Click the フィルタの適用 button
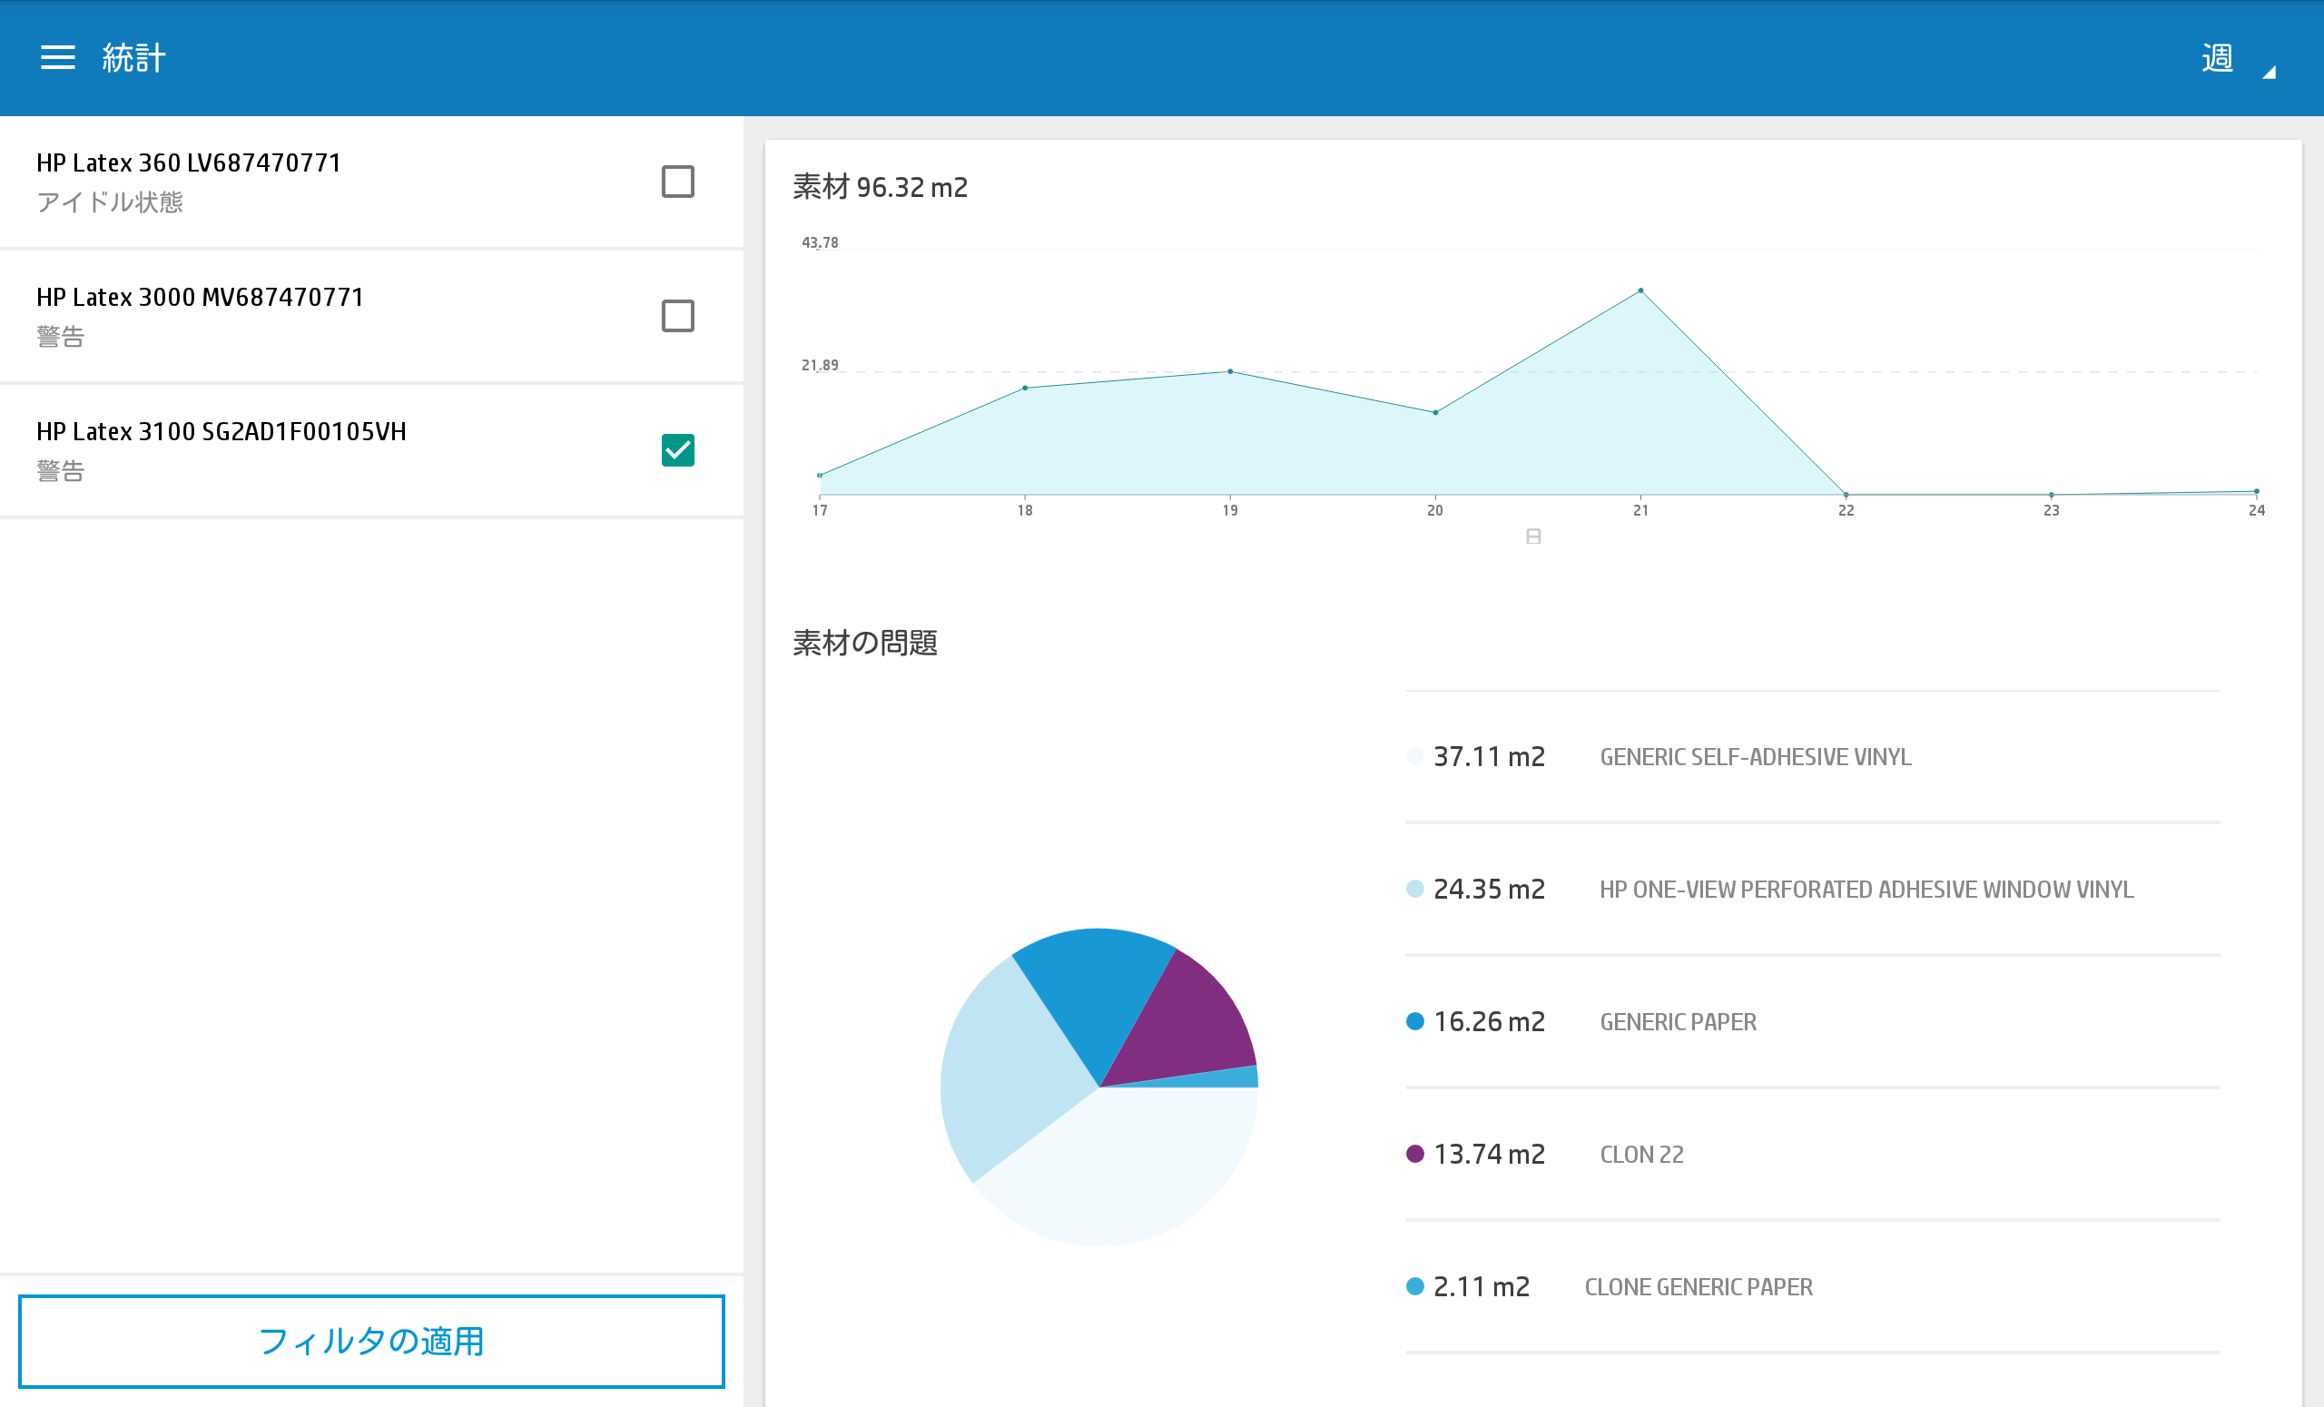The width and height of the screenshot is (2324, 1407). pos(371,1340)
